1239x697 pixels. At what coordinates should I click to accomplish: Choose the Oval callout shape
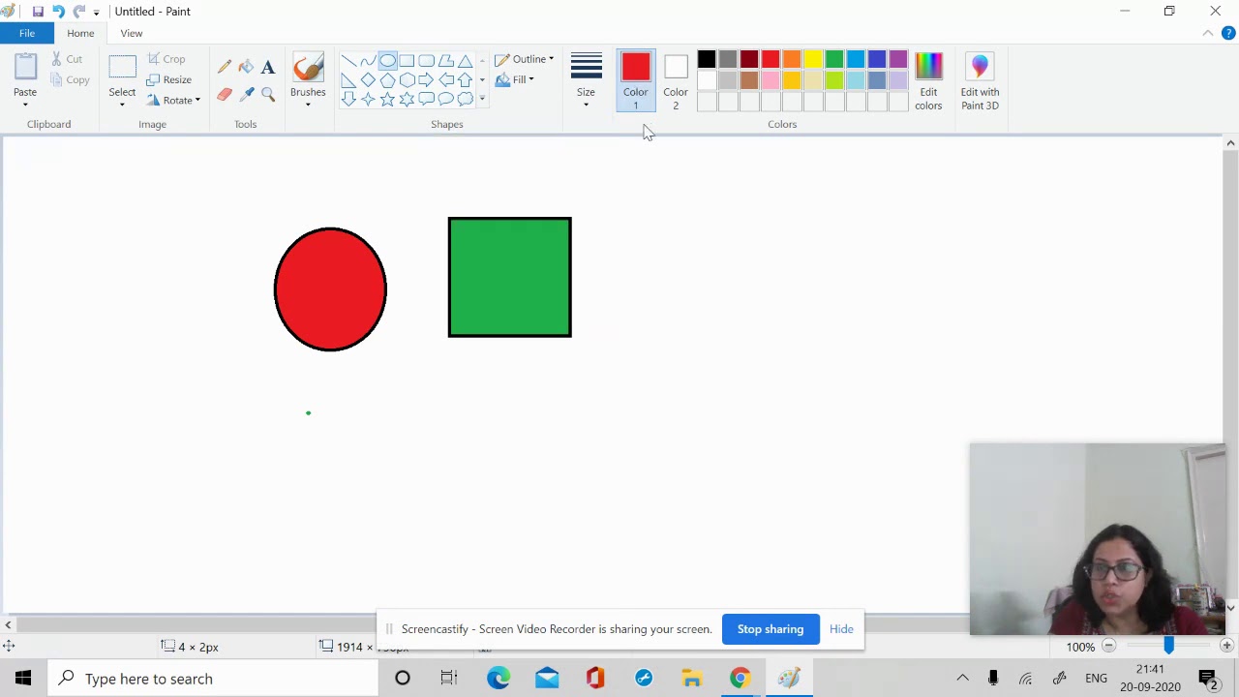445,99
